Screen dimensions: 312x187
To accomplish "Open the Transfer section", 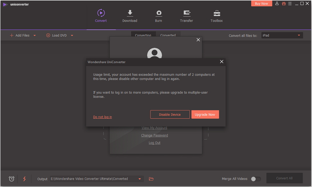I will (x=186, y=16).
